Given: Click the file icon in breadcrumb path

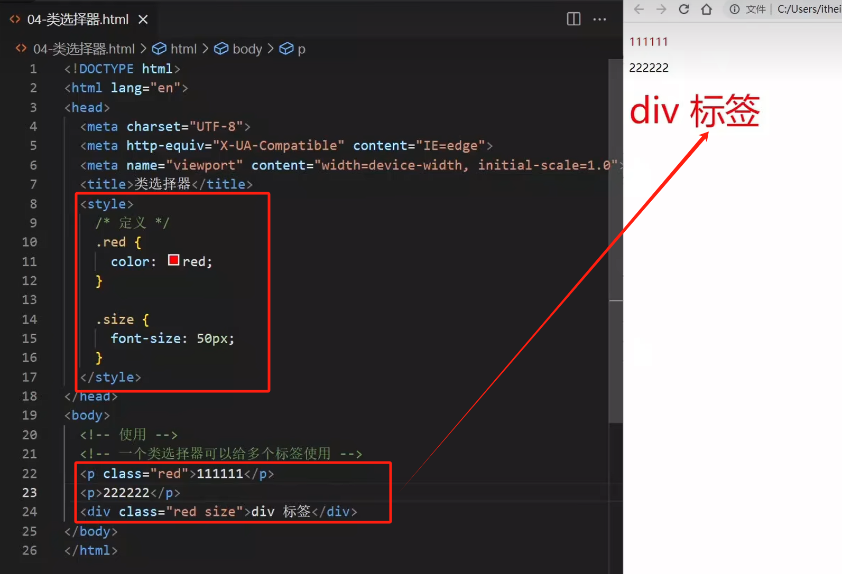Looking at the screenshot, I should [21, 49].
